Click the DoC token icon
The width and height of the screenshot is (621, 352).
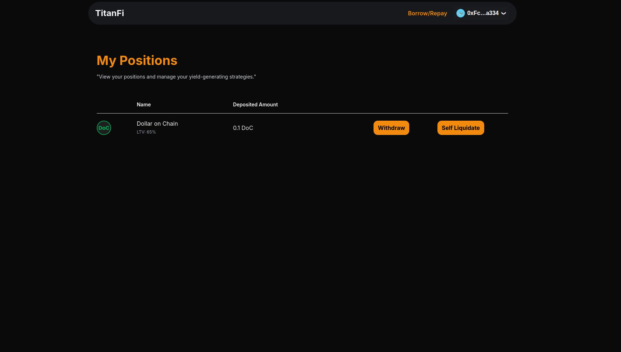point(104,128)
